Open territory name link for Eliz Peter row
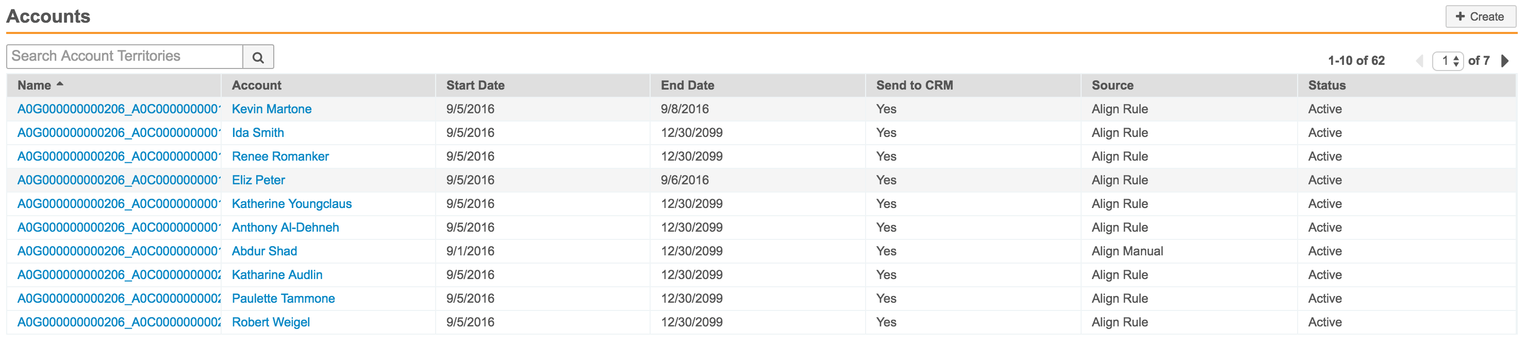Image resolution: width=1526 pixels, height=347 pixels. [x=119, y=180]
